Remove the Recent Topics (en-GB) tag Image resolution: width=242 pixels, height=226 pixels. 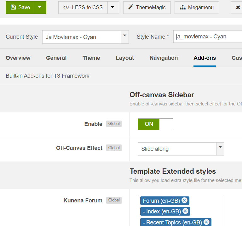[x=206, y=222]
